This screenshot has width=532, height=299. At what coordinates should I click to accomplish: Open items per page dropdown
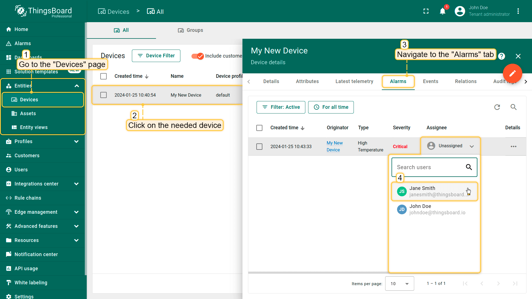point(399,283)
